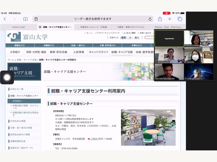Open お問い合わせ link

pos(144,33)
